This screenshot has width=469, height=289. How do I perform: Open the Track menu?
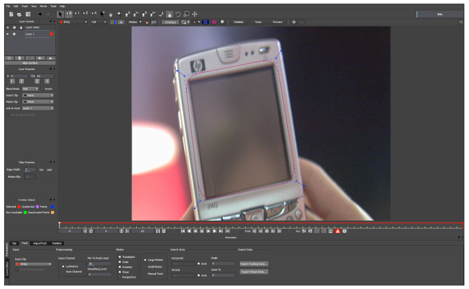(x=25, y=6)
